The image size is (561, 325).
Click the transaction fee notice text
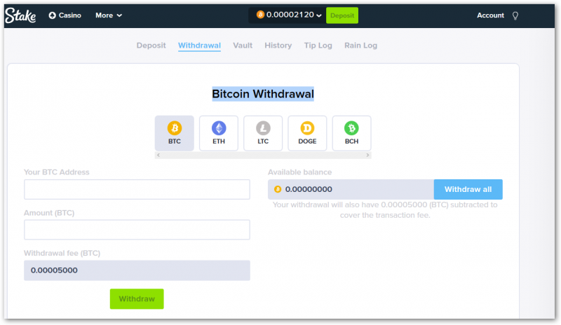[x=385, y=210]
